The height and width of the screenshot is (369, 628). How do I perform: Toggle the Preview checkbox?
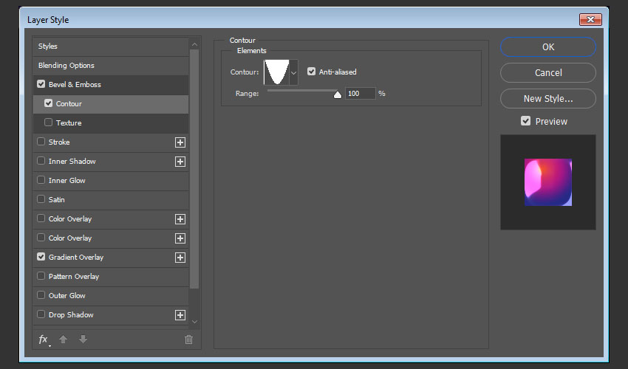(x=526, y=121)
